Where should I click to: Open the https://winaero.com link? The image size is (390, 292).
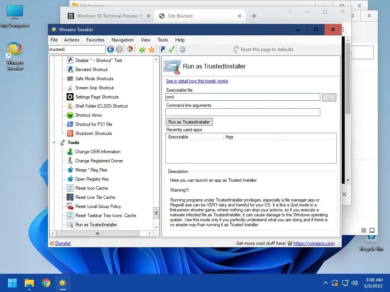(x=314, y=243)
